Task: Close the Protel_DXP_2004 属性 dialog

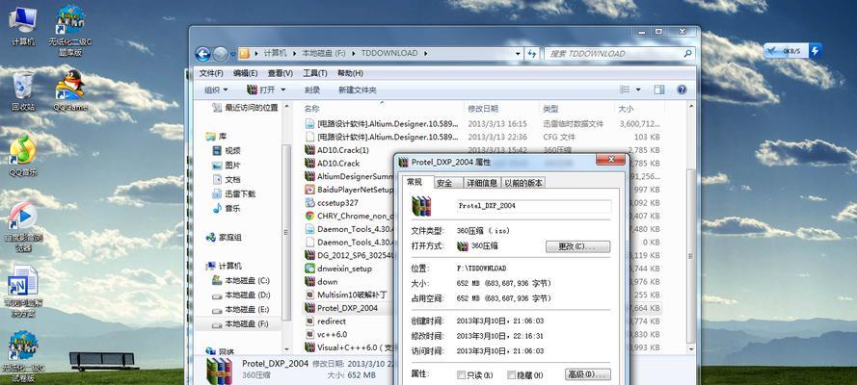Action: click(x=610, y=160)
